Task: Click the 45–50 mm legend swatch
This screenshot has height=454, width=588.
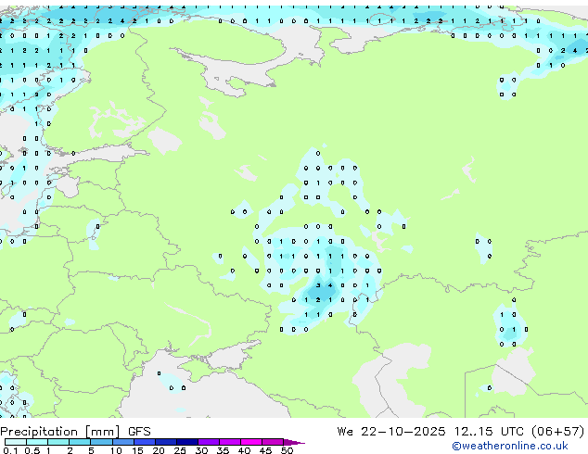Action: pos(273,442)
